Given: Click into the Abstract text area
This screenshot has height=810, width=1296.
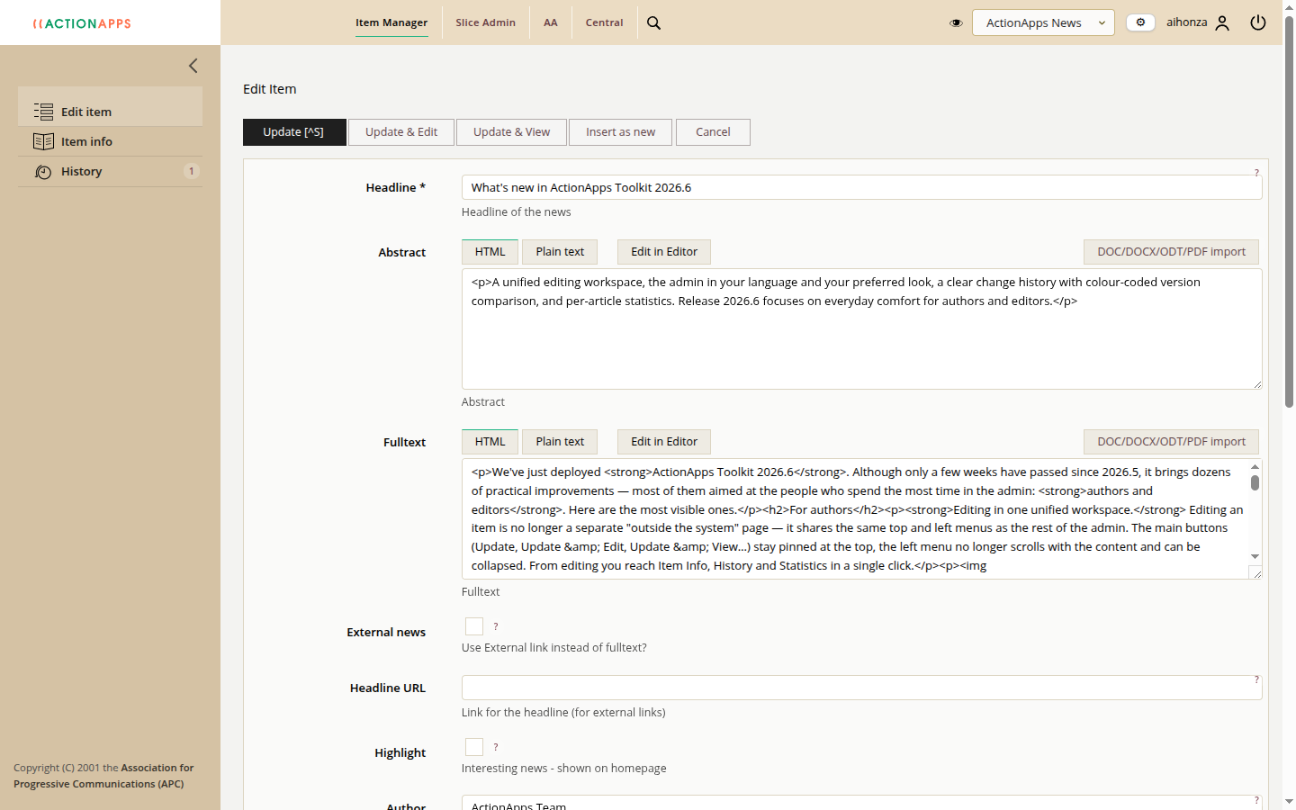Looking at the screenshot, I should (x=862, y=328).
